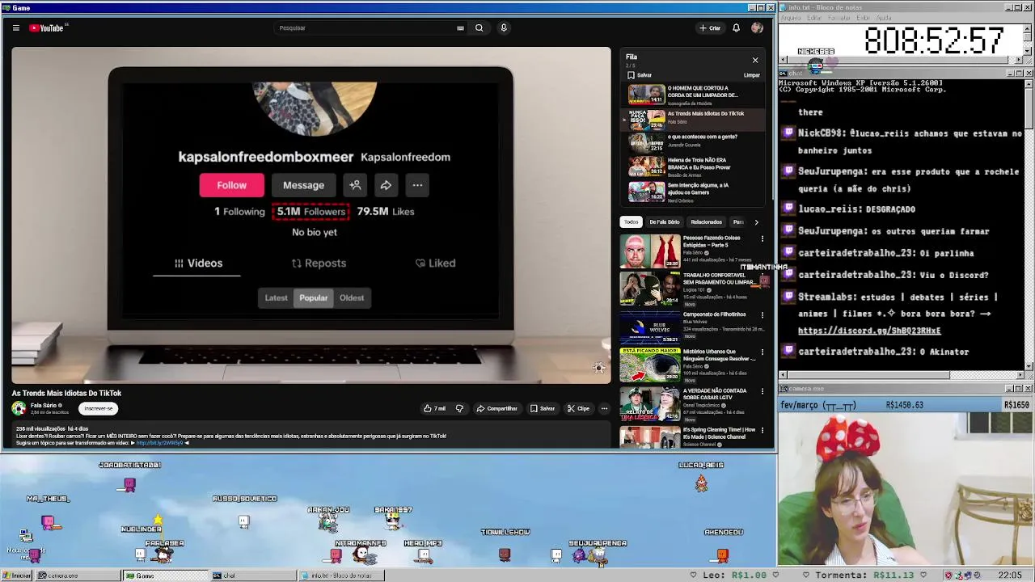Click the Iniciar start button
The width and height of the screenshot is (1035, 582).
pyautogui.click(x=16, y=576)
